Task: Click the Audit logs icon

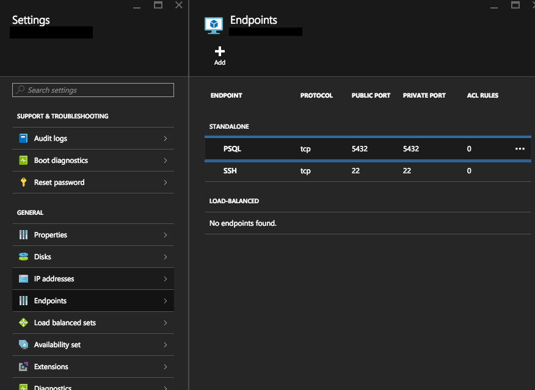Action: coord(23,139)
